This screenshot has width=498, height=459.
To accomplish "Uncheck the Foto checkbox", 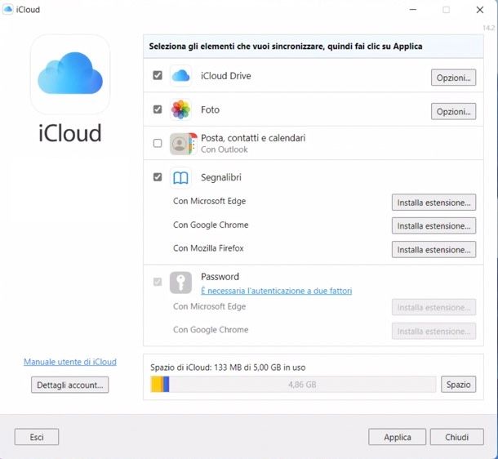I will [x=158, y=109].
